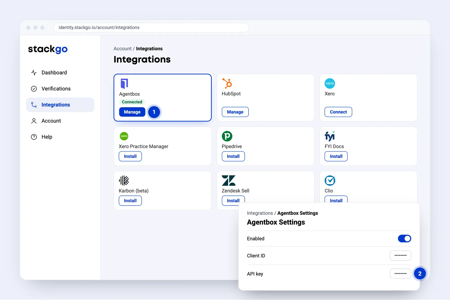Screen dimensions: 450x300
Task: Install the Pipedrive integration
Action: [x=233, y=156]
